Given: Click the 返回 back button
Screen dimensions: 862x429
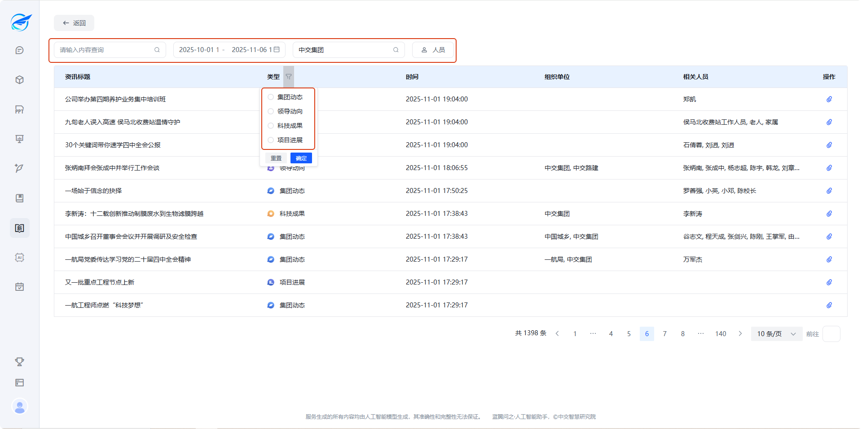Looking at the screenshot, I should 74,23.
